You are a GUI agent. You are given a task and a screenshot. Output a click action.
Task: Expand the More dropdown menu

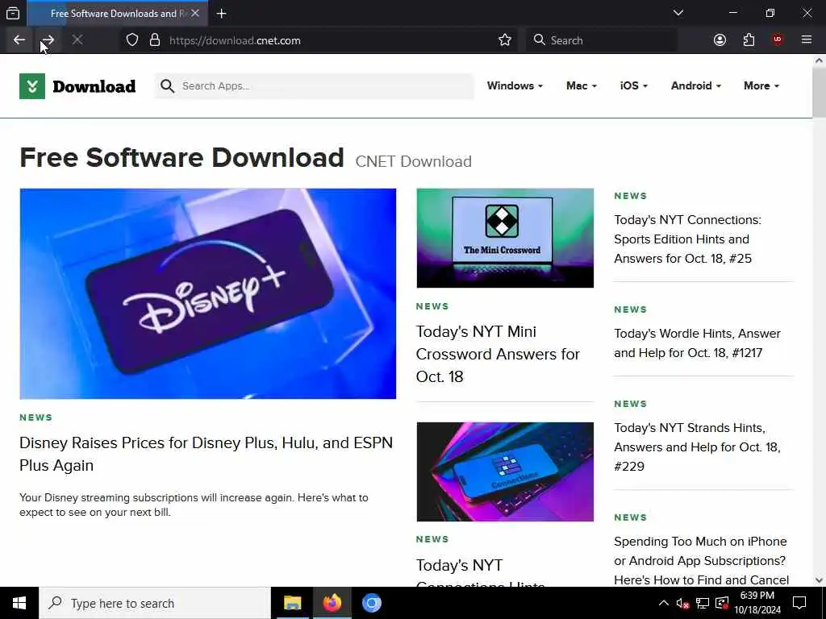click(761, 85)
